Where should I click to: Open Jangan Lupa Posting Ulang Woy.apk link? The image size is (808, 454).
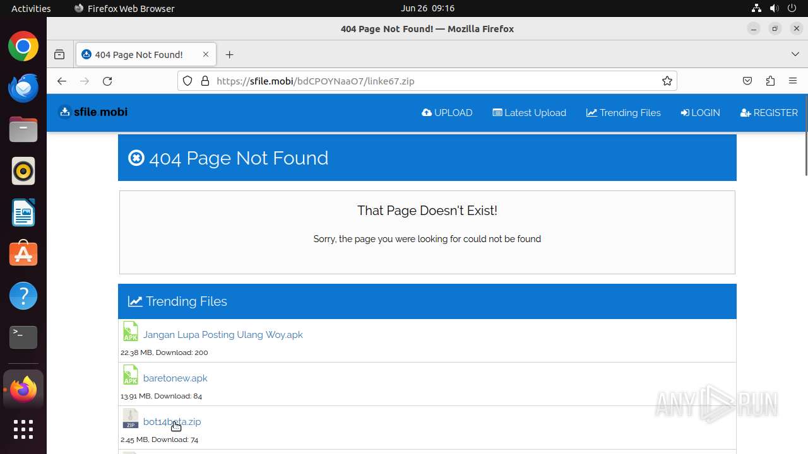223,335
